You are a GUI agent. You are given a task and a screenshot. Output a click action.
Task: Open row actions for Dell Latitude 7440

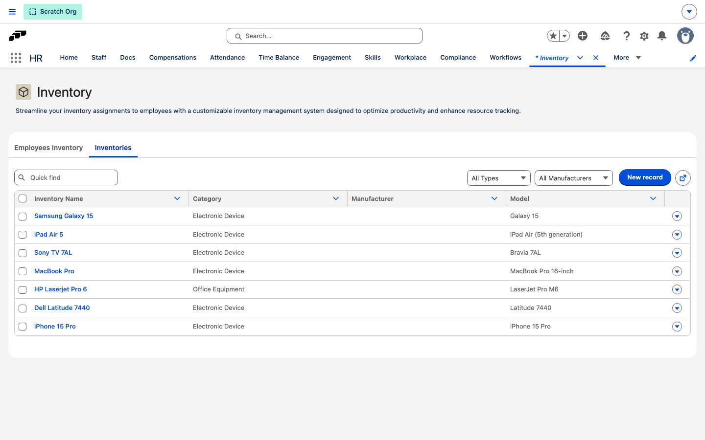tap(677, 308)
